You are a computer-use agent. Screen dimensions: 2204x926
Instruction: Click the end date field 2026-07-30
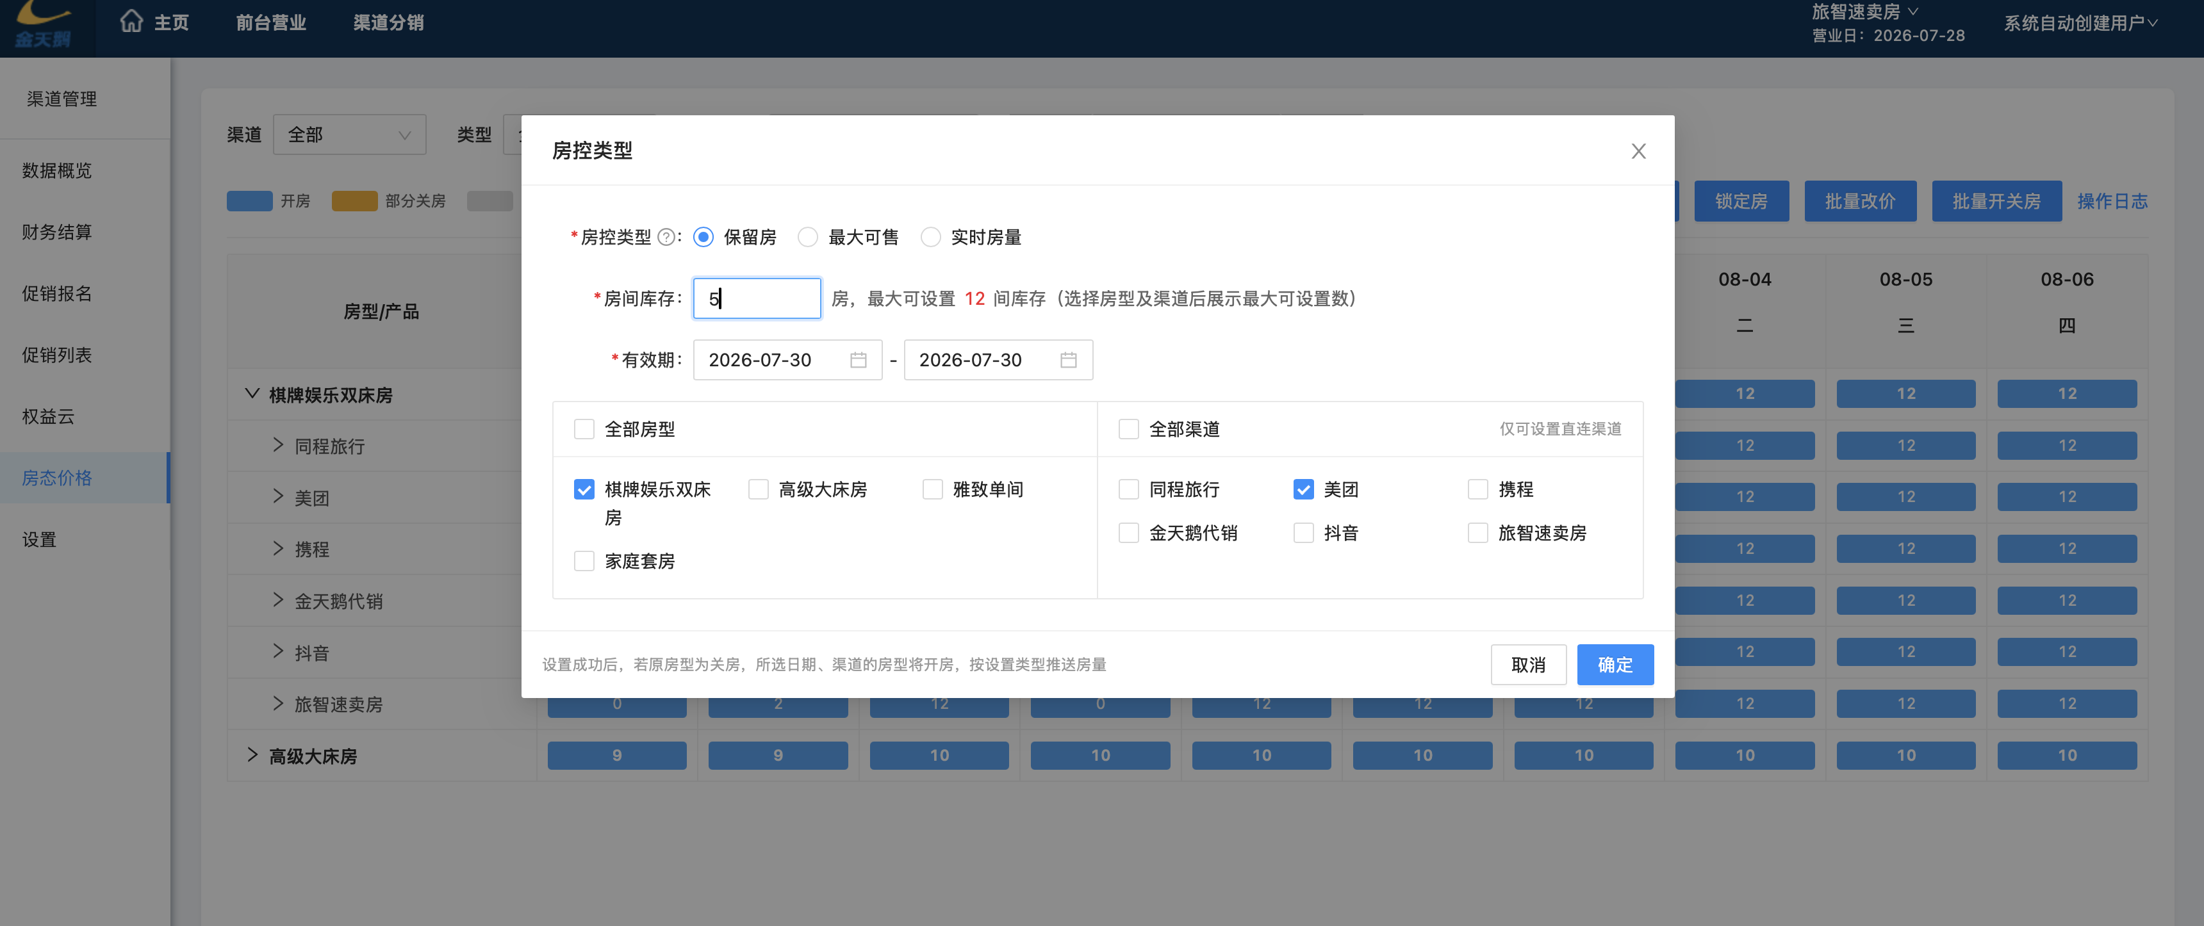click(998, 360)
